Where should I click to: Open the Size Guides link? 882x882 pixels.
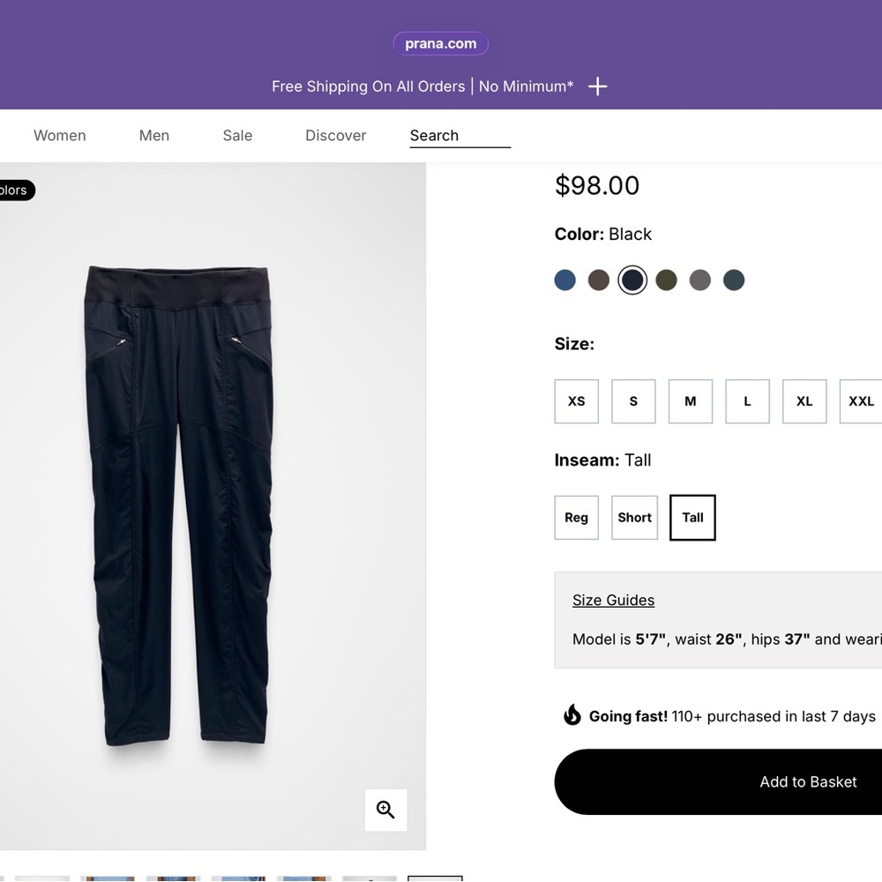(613, 600)
